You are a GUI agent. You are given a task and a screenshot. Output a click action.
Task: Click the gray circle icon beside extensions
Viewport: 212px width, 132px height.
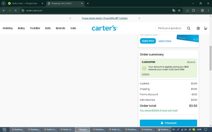[187, 11]
